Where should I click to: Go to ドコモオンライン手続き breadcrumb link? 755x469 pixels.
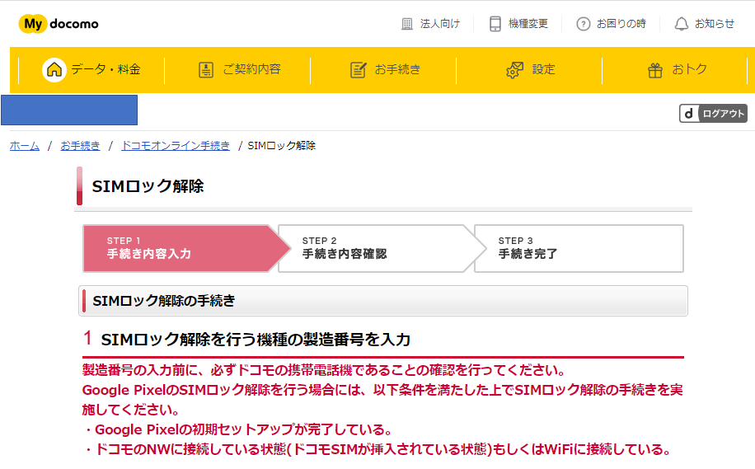176,145
